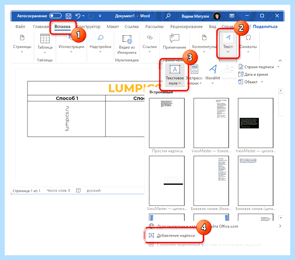The image size is (295, 260).
Task: Open the Файл tab
Action: (x=20, y=27)
